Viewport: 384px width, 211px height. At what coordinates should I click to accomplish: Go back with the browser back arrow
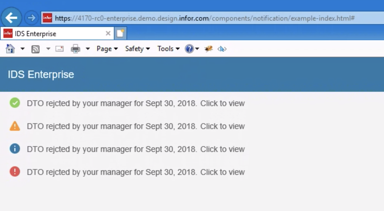click(11, 18)
